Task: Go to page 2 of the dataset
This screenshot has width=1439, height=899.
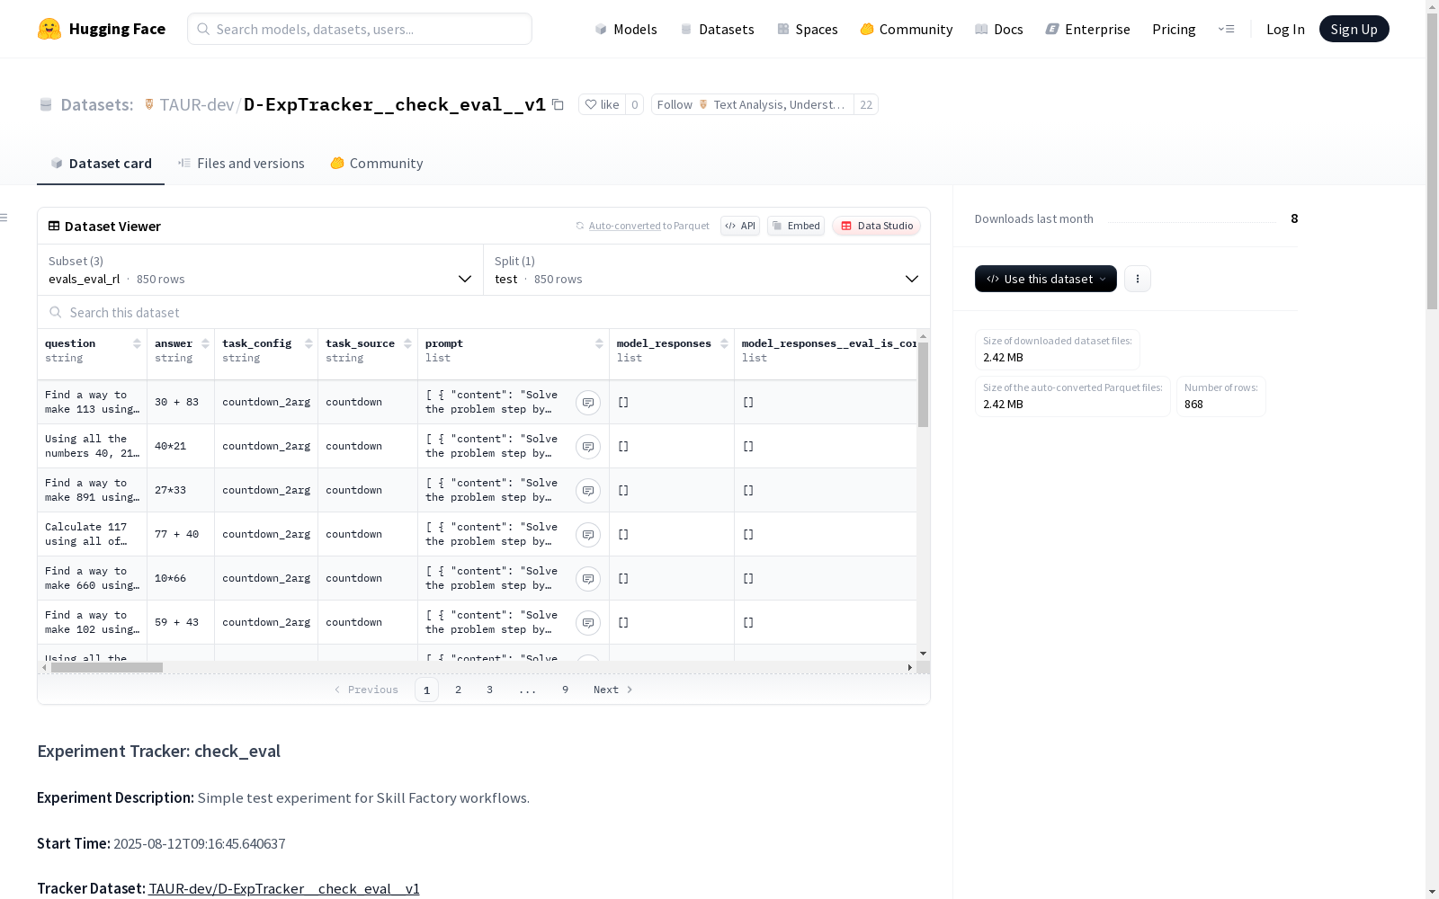Action: tap(459, 690)
